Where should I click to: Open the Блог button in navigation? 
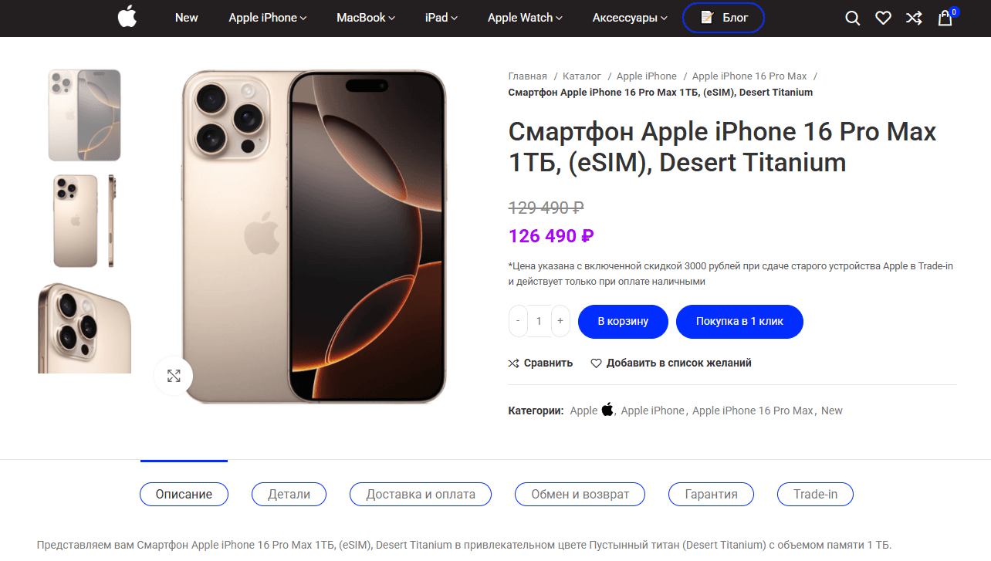723,18
